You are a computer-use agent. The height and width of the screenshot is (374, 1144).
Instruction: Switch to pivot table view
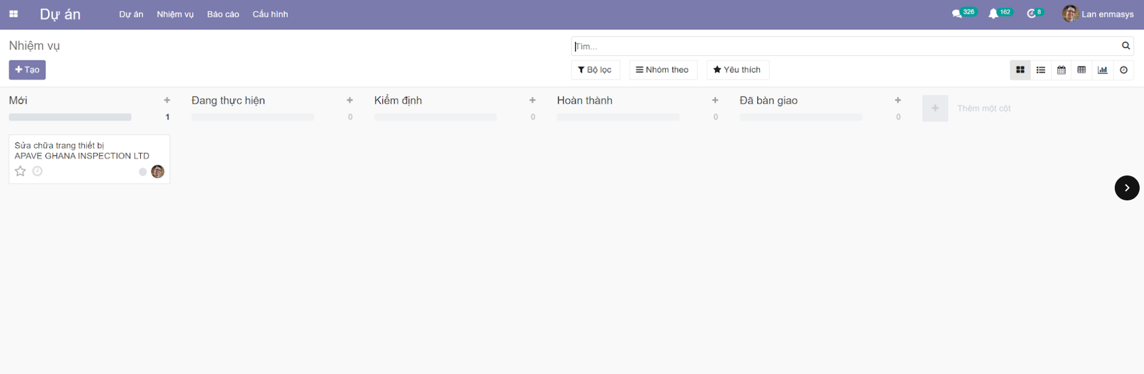click(x=1082, y=70)
